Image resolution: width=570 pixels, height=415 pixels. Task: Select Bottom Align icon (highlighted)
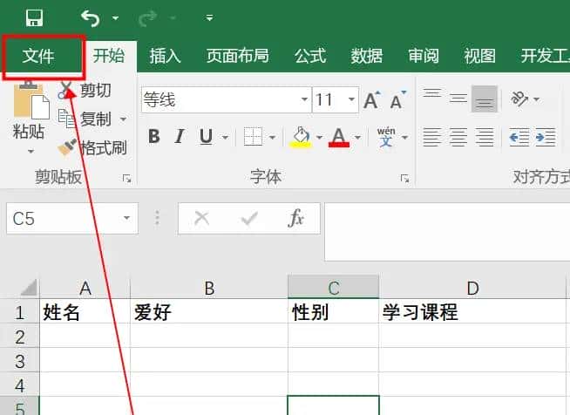[x=485, y=99]
